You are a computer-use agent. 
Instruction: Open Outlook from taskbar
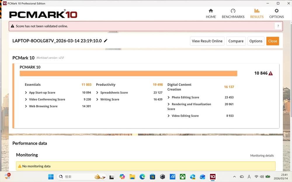203,177
